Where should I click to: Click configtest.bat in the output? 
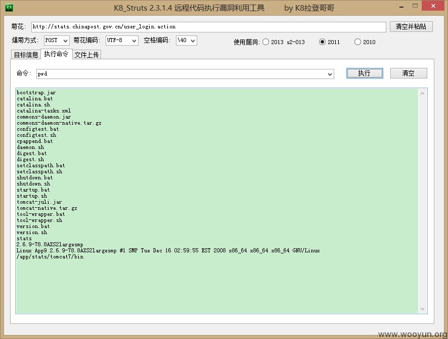38,129
